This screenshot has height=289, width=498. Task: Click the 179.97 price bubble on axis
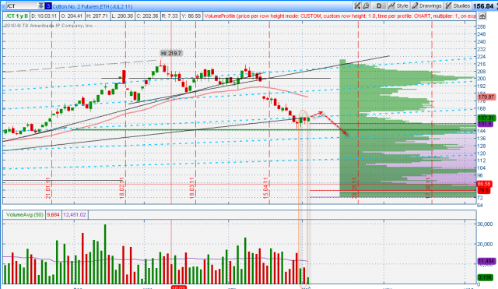486,97
